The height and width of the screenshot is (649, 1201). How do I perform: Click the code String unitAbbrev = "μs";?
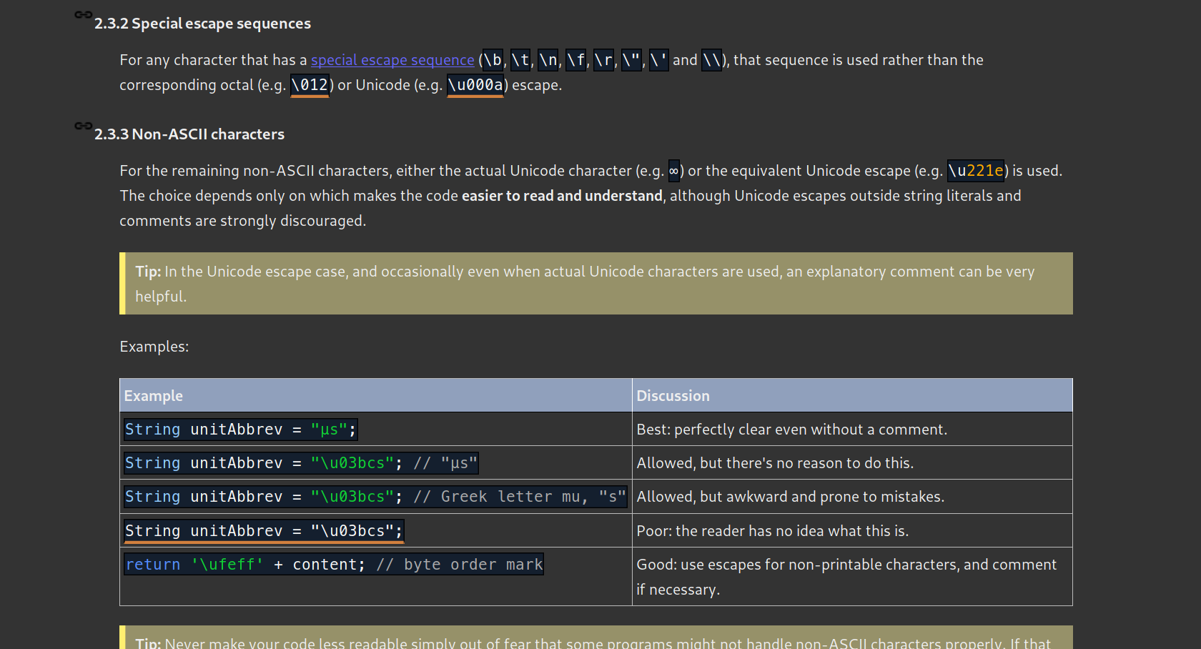(240, 430)
